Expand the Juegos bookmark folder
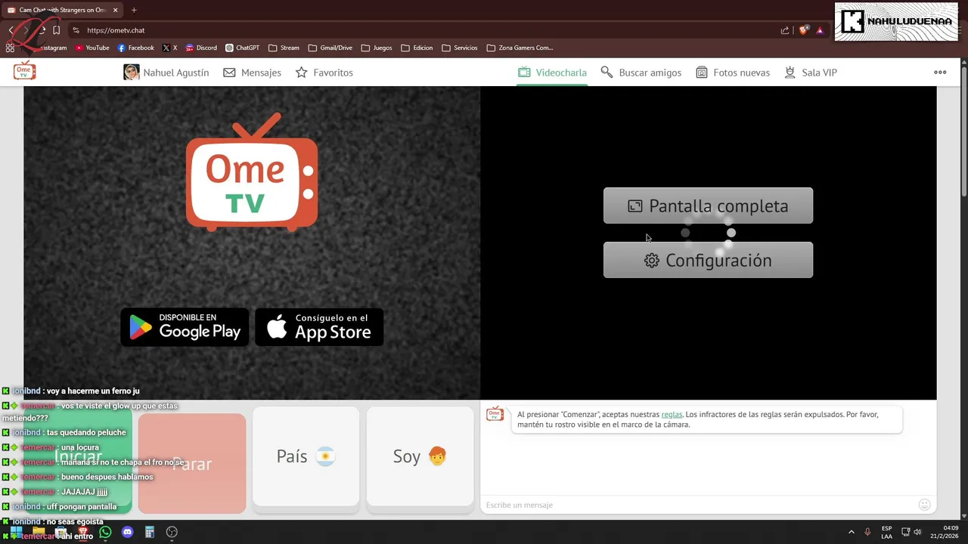Viewport: 968px width, 544px height. tap(377, 48)
